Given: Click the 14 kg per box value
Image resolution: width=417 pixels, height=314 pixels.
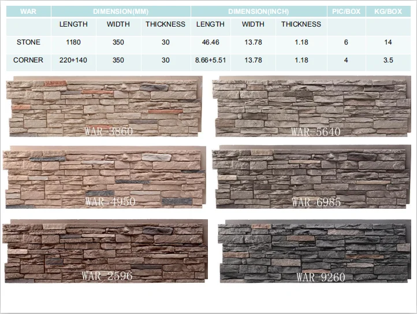Looking at the screenshot, I should pos(388,42).
